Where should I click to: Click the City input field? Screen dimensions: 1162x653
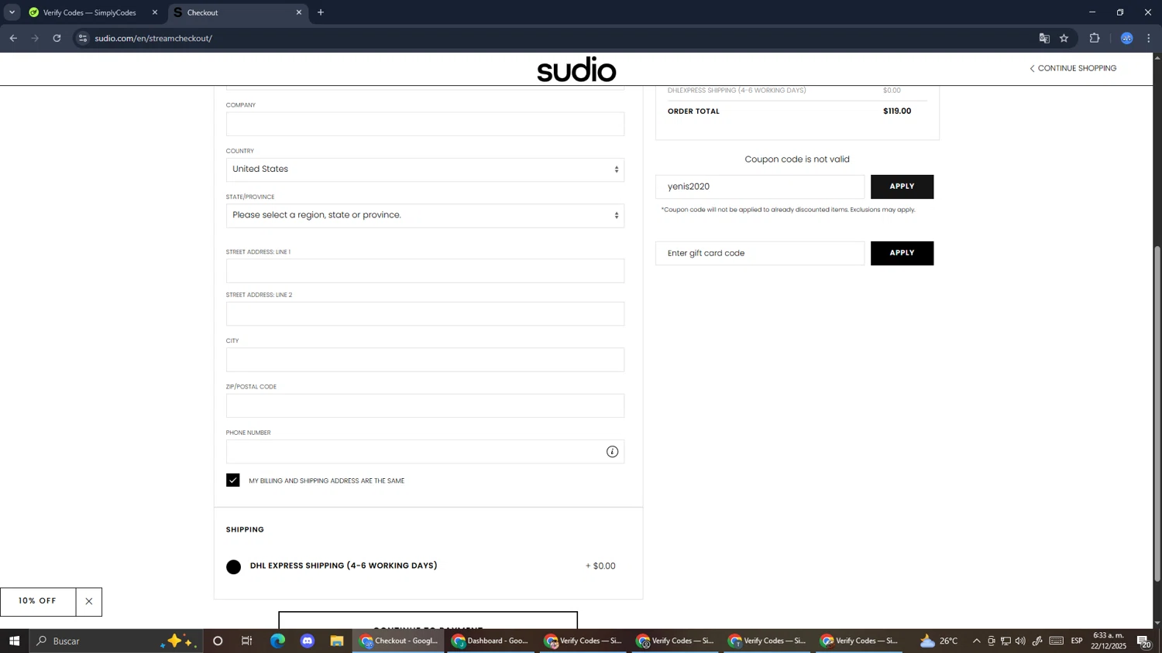(x=425, y=360)
